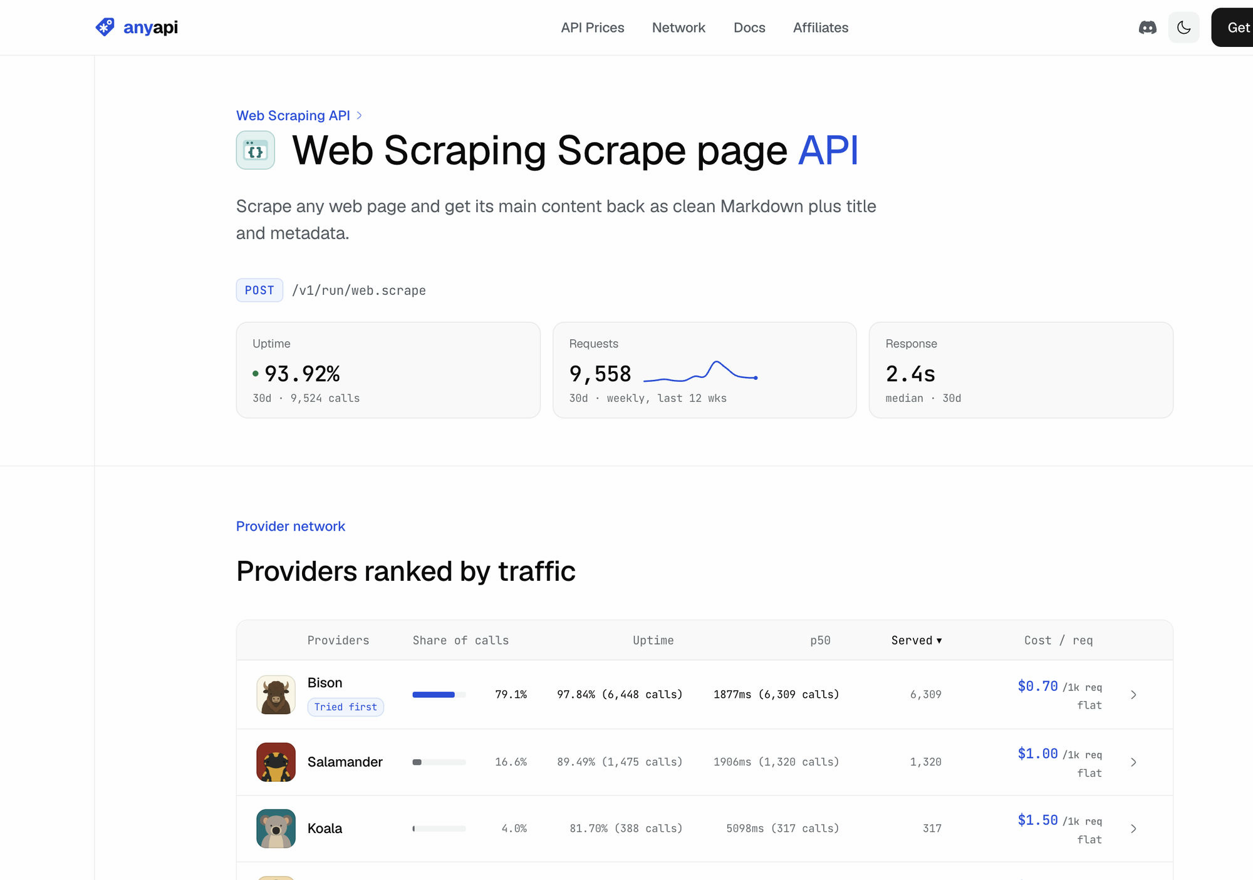Open the API Prices menu item
This screenshot has width=1253, height=880.
[592, 28]
